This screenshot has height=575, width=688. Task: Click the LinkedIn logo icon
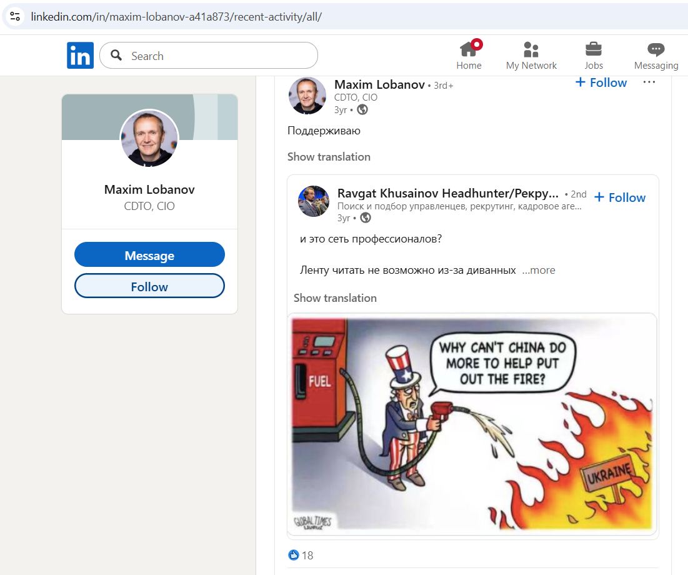point(80,56)
